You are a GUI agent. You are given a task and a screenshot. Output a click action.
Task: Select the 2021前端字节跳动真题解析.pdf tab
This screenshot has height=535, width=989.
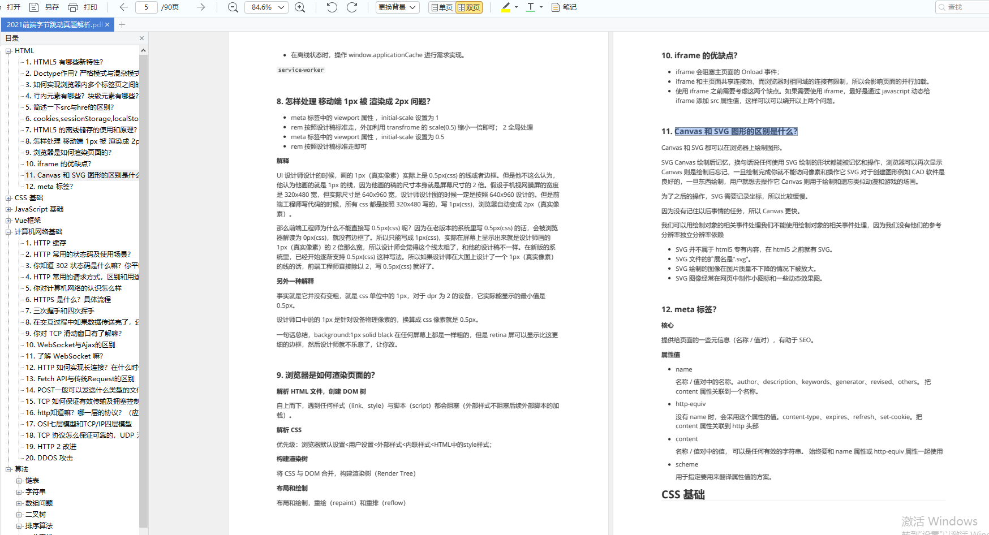(x=54, y=24)
